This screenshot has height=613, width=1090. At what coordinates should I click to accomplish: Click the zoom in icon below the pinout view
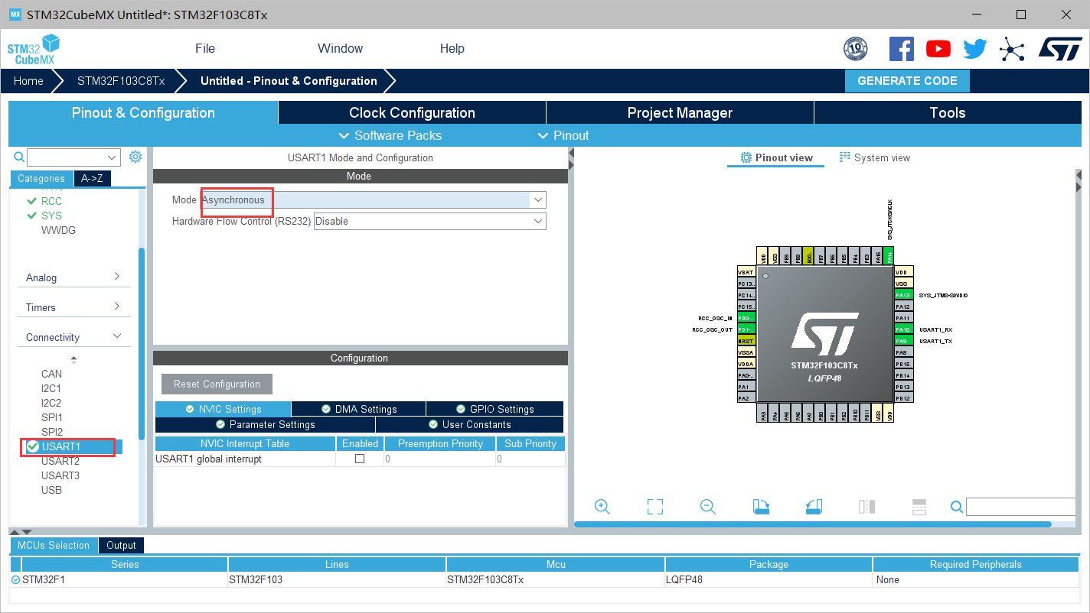point(602,506)
